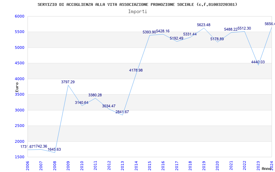Select data label 5192.49

pos(176,38)
